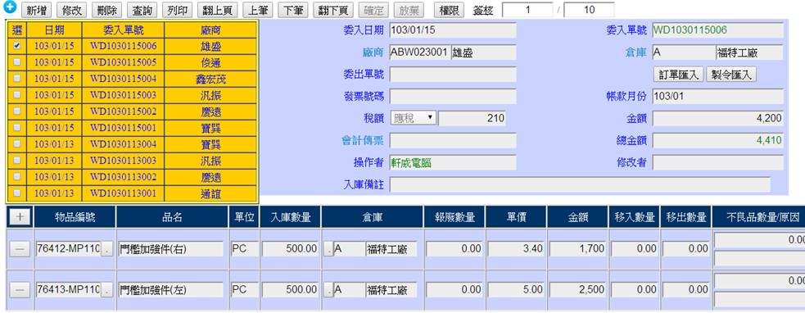
Task: Click the 入庫數量 field in 76412-MP110 row
Action: click(x=291, y=249)
